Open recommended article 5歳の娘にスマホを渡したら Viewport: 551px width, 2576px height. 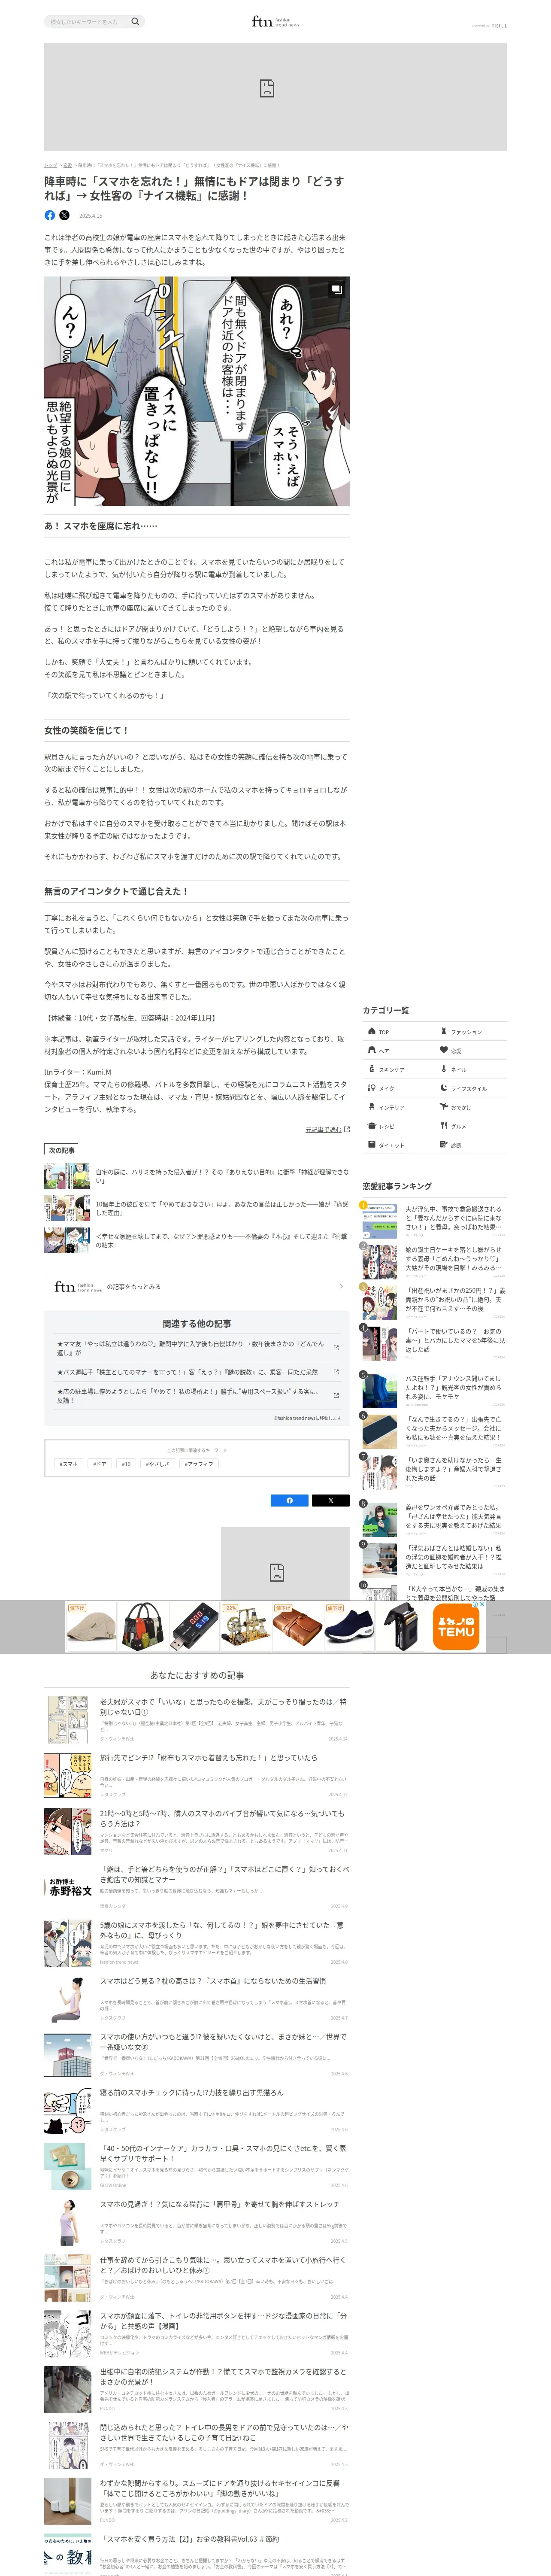(x=197, y=1944)
